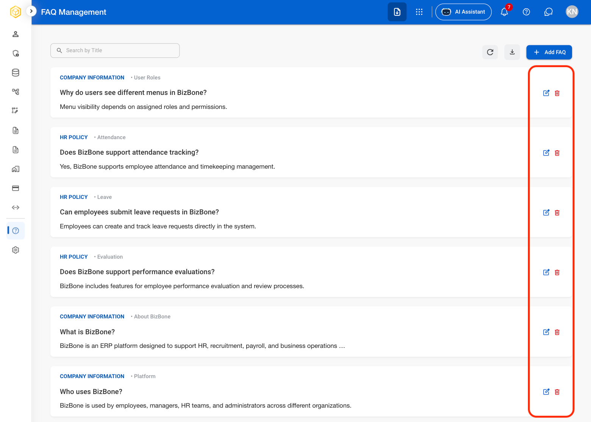This screenshot has width=591, height=422.
Task: Click HR POLICY label beside Attendance
Action: pos(74,137)
